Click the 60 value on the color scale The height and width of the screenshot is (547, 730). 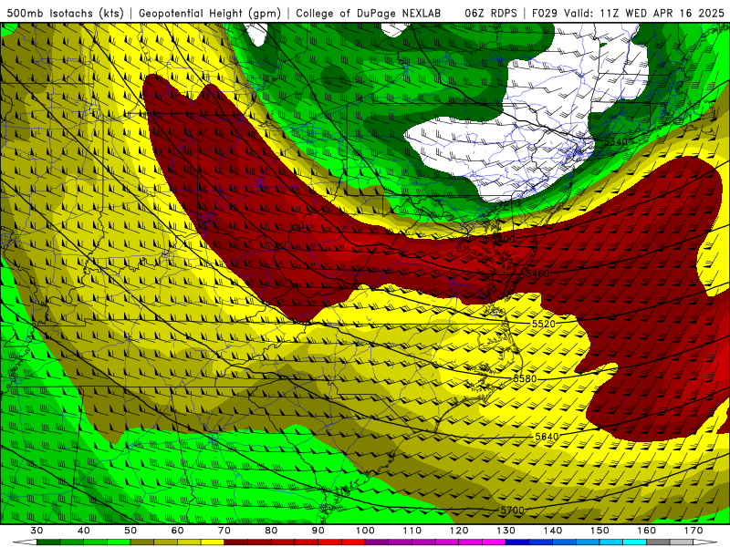177,531
